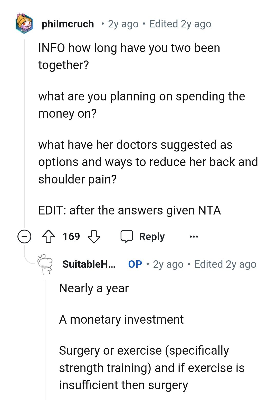Open the SuitableH... username profile
Viewport: 277px width, 400px height.
[x=89, y=264]
